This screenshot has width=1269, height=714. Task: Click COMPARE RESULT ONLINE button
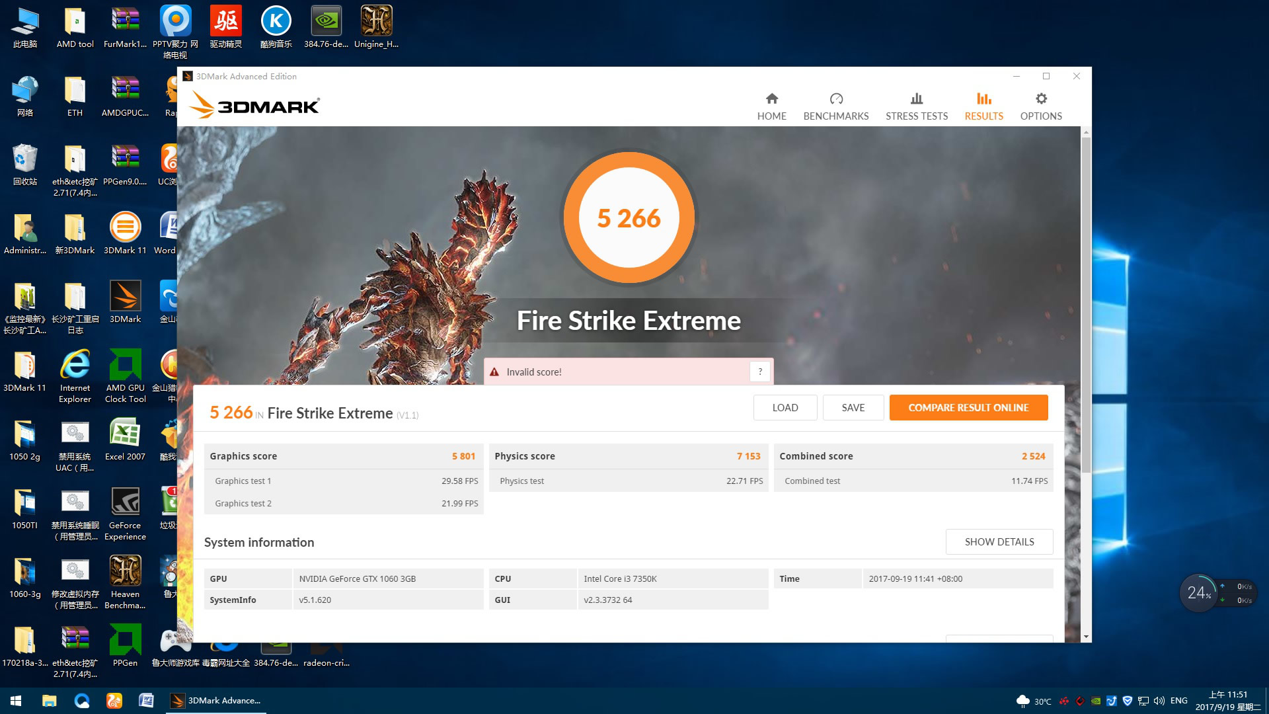[968, 407]
